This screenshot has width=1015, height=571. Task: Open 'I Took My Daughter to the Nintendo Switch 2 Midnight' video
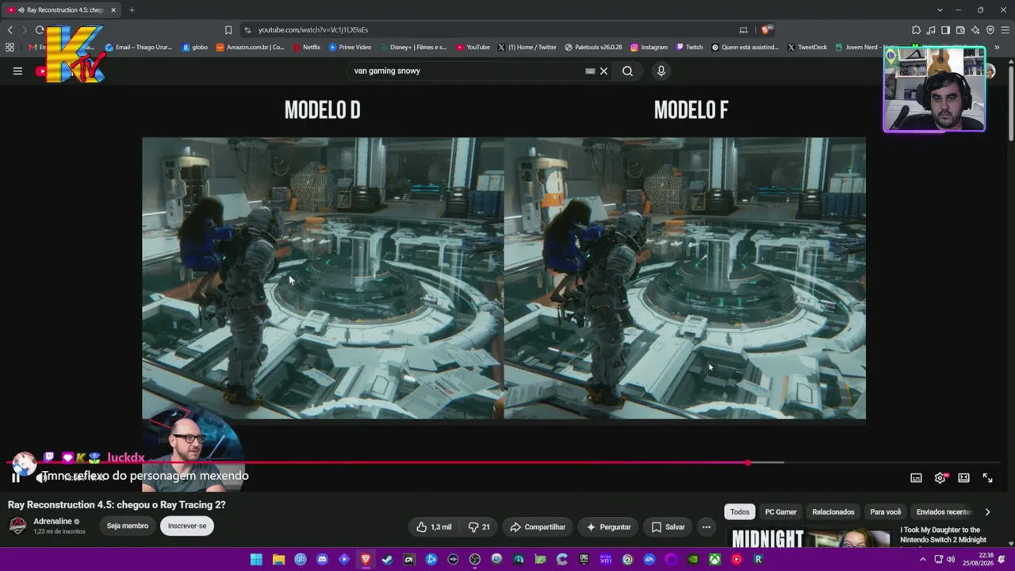tap(944, 535)
